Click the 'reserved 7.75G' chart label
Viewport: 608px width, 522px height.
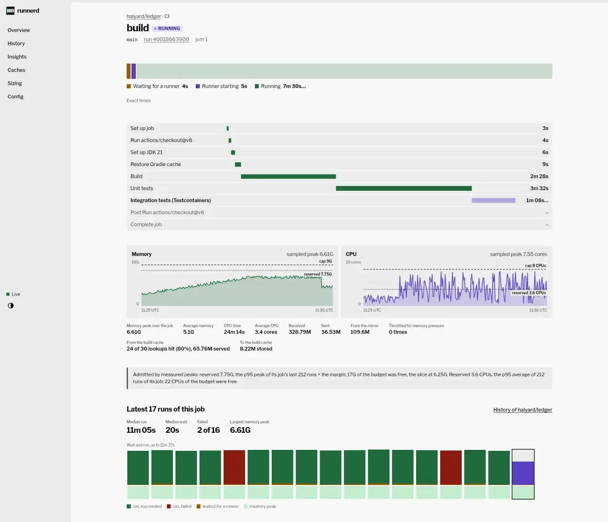point(318,274)
